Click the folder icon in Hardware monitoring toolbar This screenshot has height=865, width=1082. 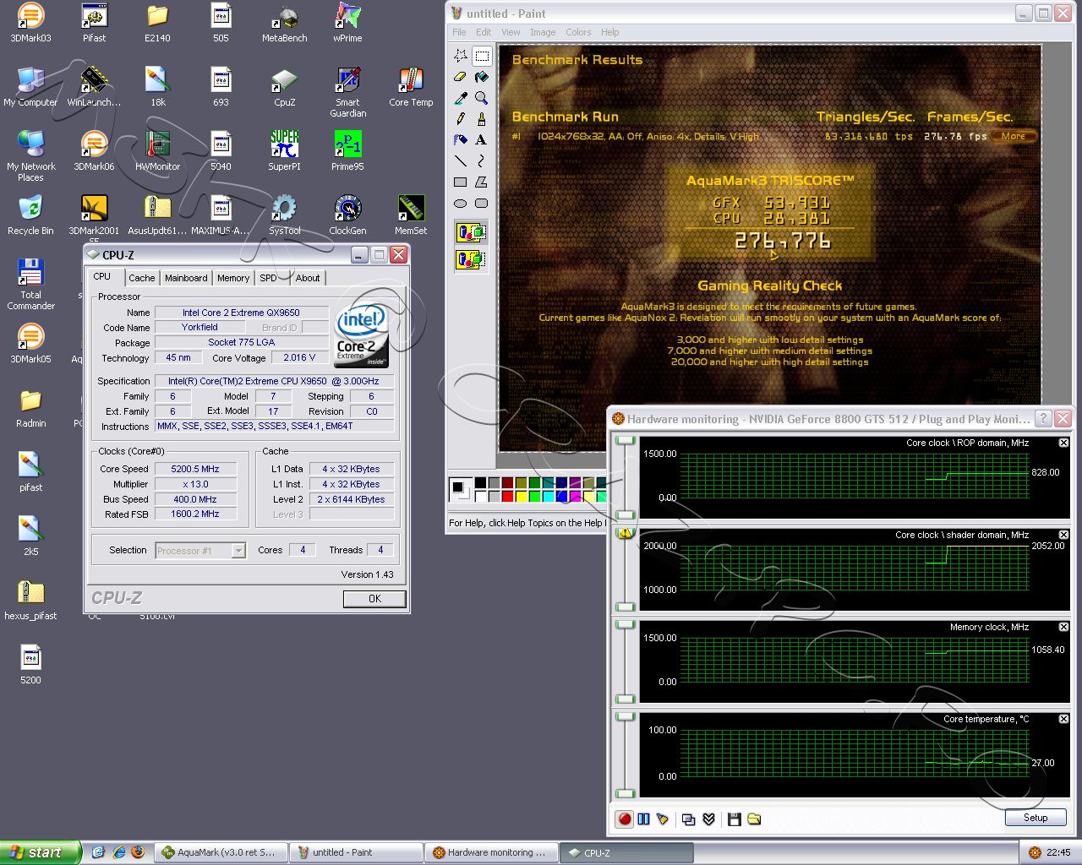754,819
